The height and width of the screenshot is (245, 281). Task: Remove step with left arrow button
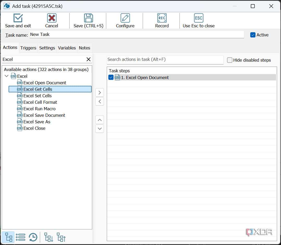(x=100, y=101)
